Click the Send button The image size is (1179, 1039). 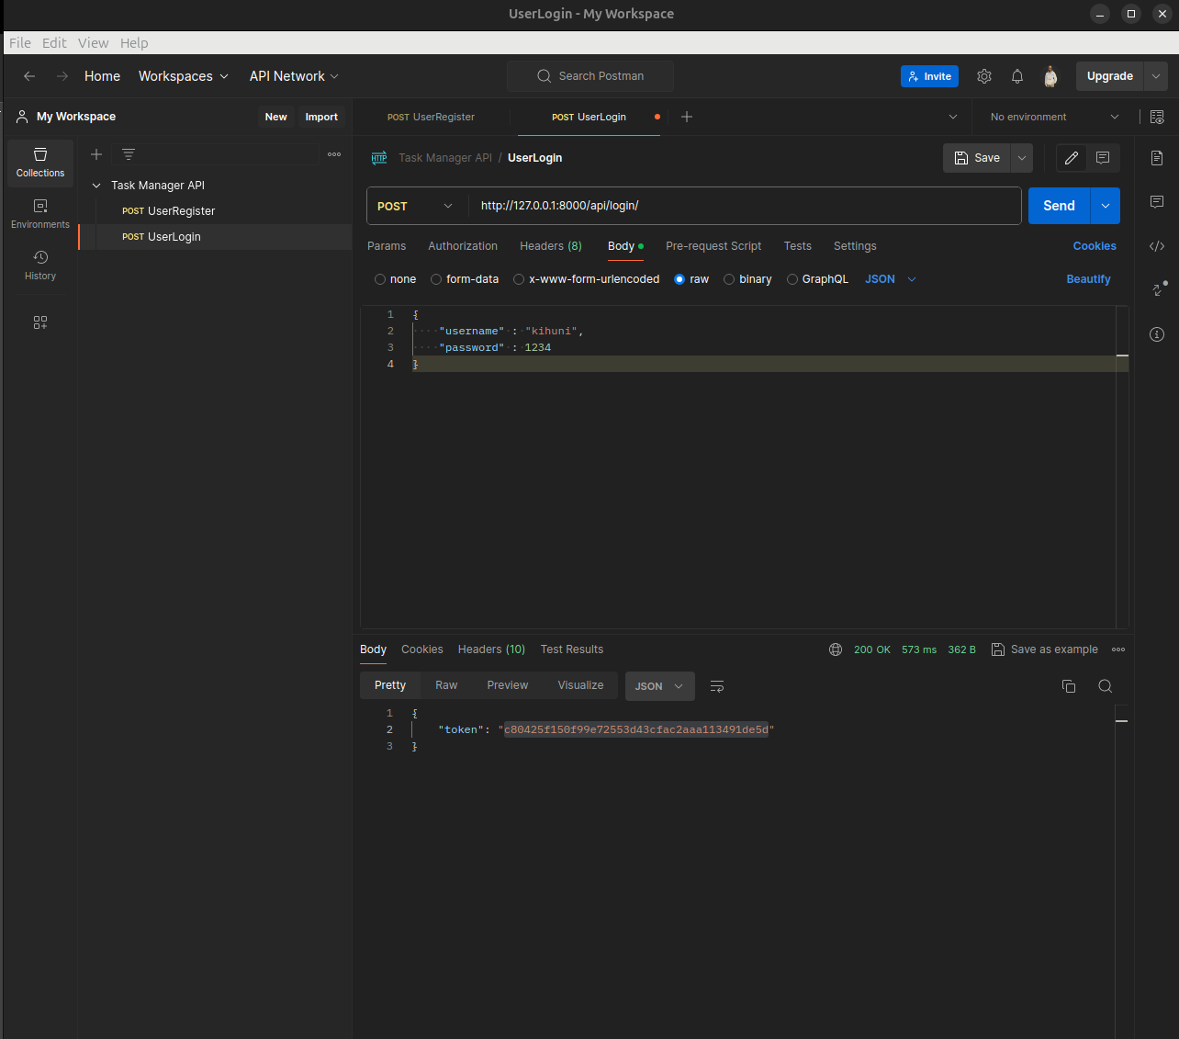pyautogui.click(x=1059, y=206)
